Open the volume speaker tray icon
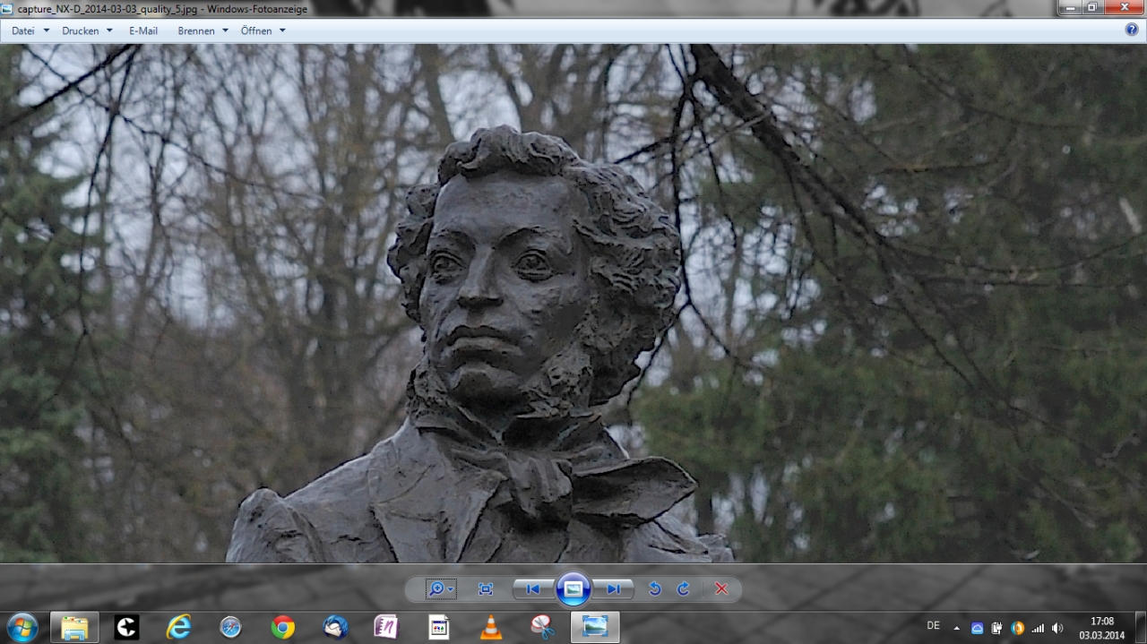Image resolution: width=1147 pixels, height=644 pixels. [1057, 628]
